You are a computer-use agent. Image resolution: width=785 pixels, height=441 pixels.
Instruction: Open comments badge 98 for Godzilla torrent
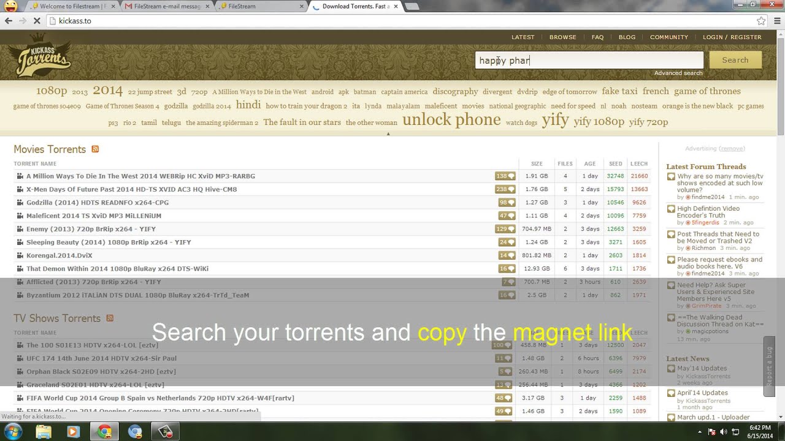507,203
